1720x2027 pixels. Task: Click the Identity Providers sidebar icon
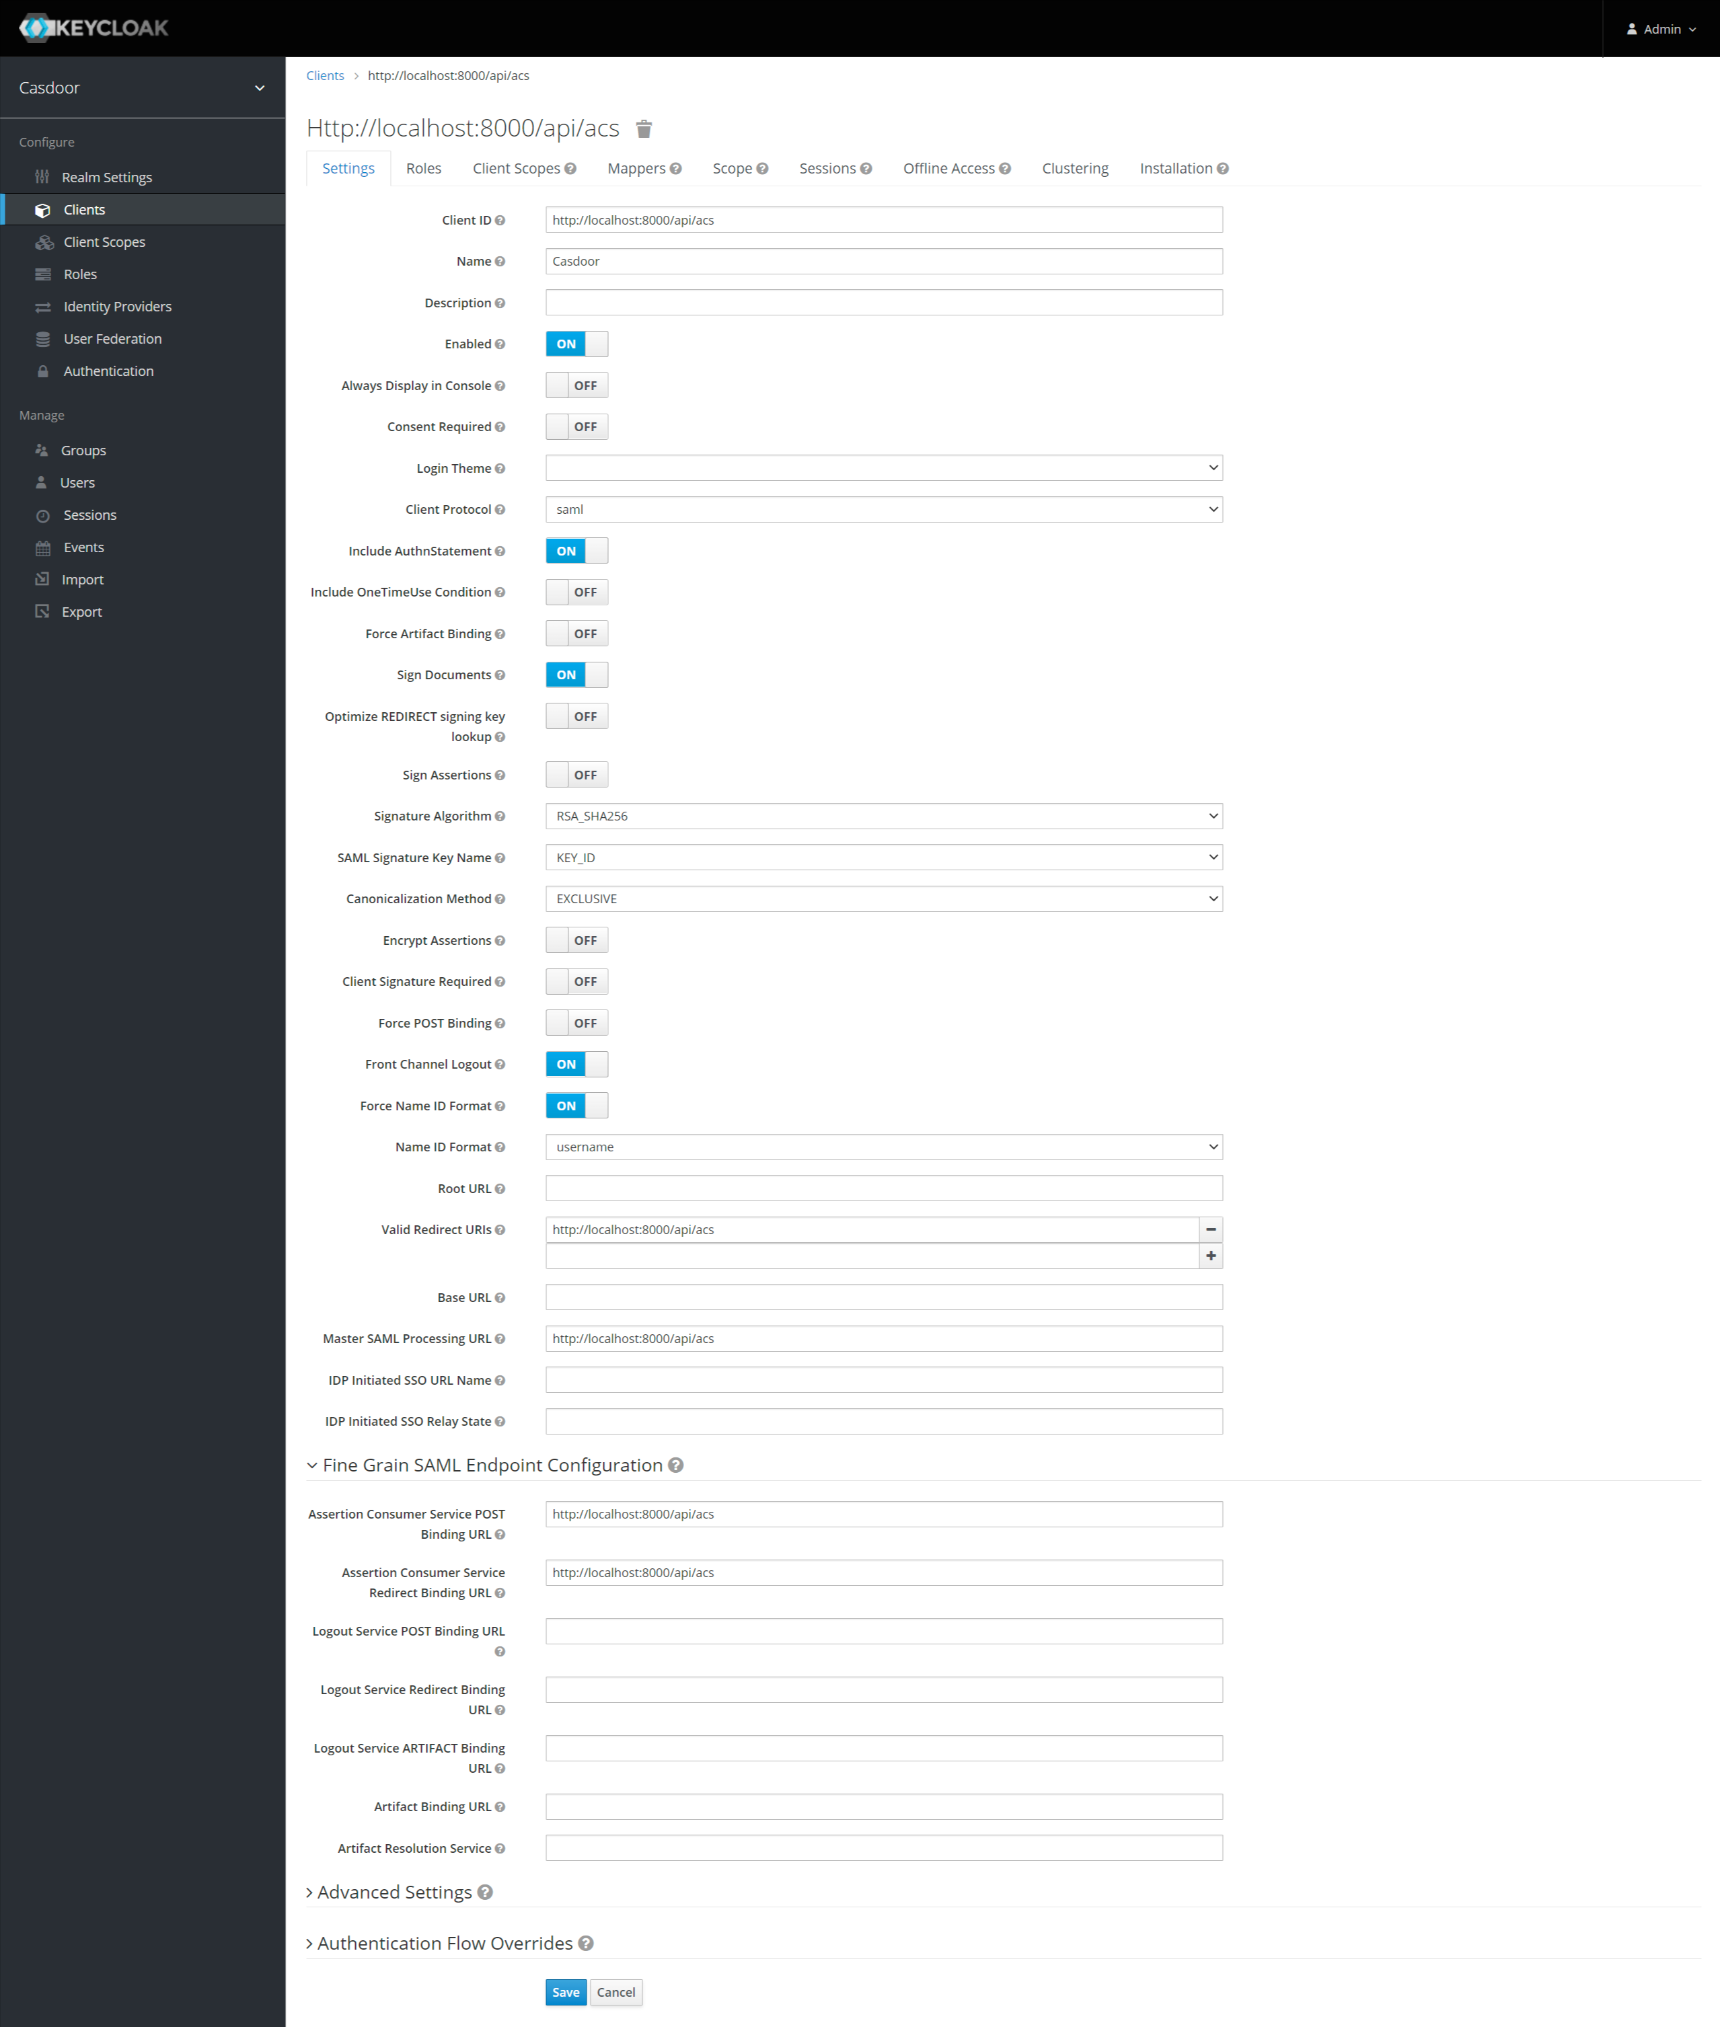tap(42, 305)
